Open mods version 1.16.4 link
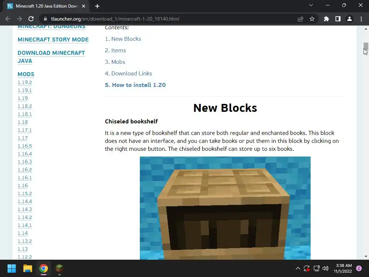This screenshot has height=277, width=369. click(25, 154)
